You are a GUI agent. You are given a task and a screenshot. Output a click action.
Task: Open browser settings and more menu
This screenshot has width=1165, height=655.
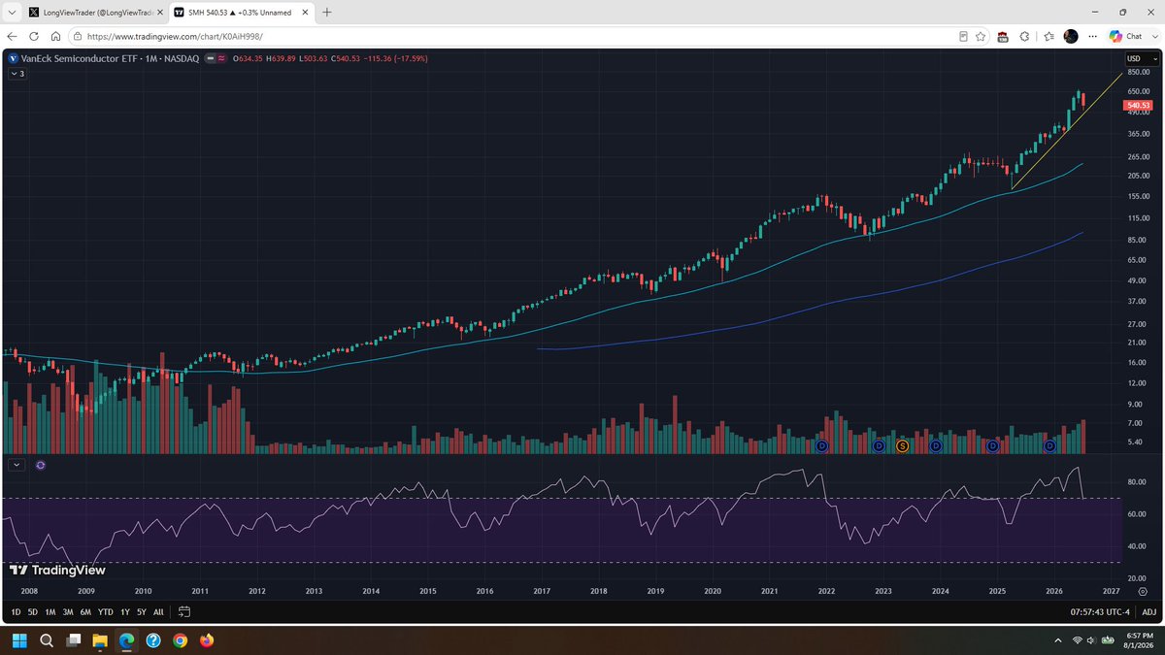(x=1092, y=36)
